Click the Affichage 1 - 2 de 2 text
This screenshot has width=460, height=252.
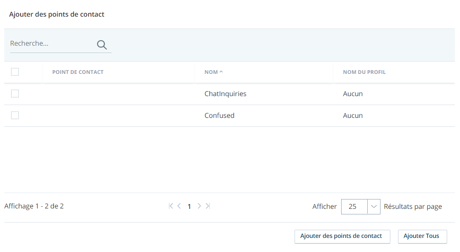pyautogui.click(x=34, y=206)
